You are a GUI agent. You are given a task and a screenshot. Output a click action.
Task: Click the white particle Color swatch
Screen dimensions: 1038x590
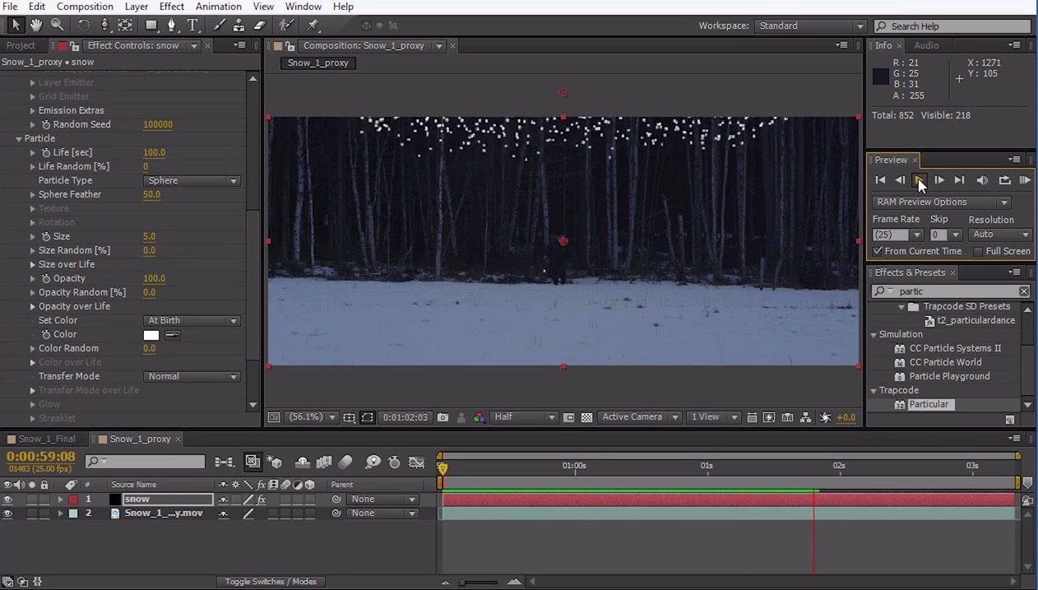click(x=151, y=335)
